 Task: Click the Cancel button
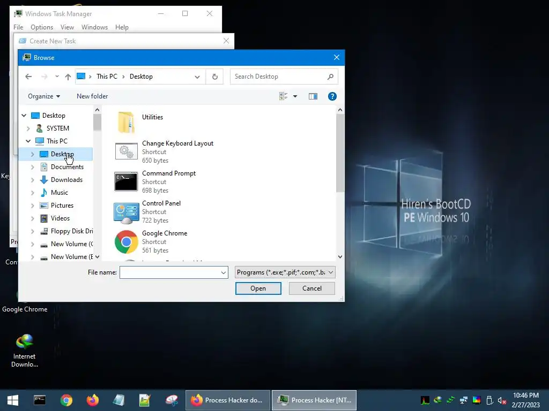click(311, 288)
